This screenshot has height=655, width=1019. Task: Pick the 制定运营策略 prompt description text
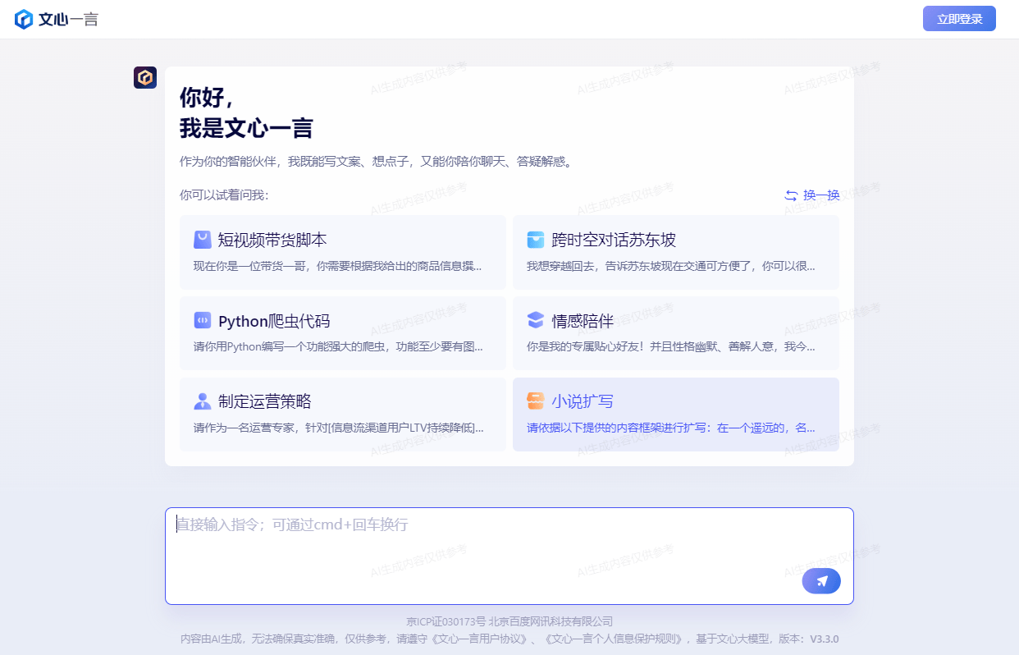coord(337,428)
